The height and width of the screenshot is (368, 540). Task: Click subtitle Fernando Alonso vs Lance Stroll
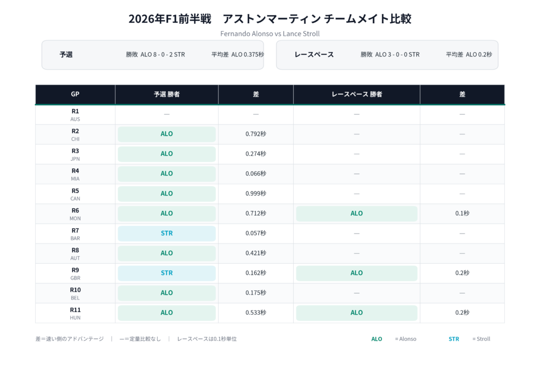click(270, 34)
